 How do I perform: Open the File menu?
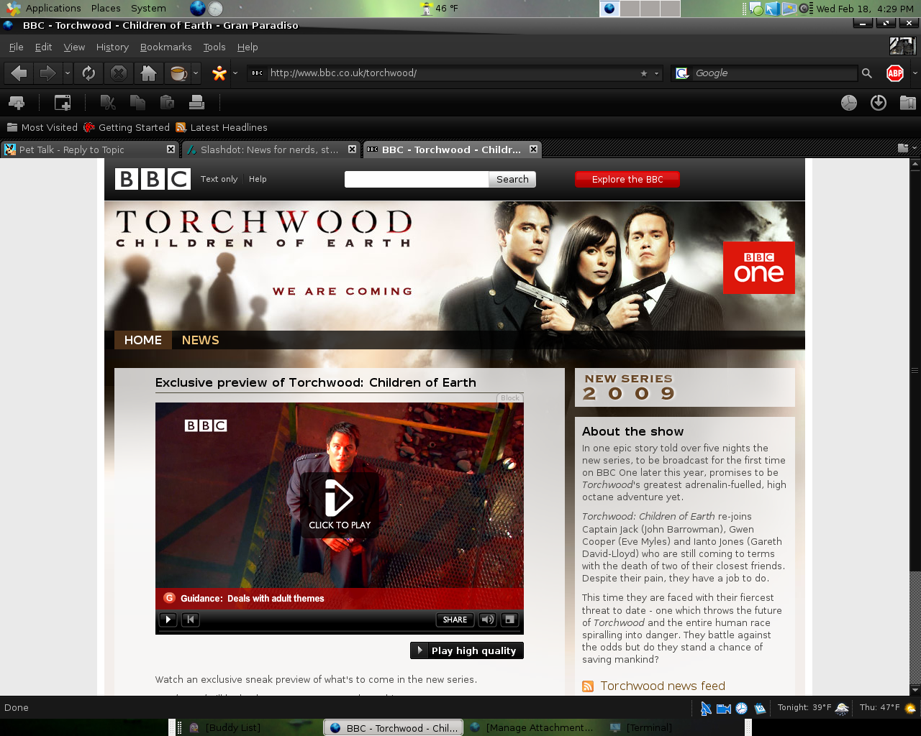point(16,47)
